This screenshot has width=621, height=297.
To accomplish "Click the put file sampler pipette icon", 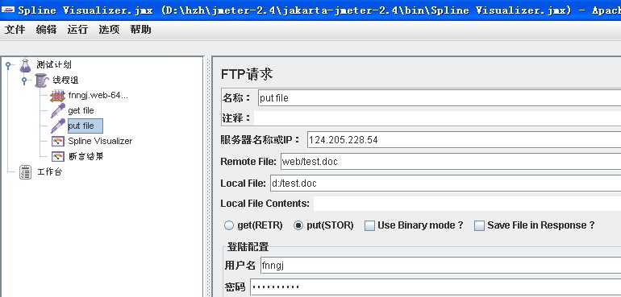I will tap(58, 126).
